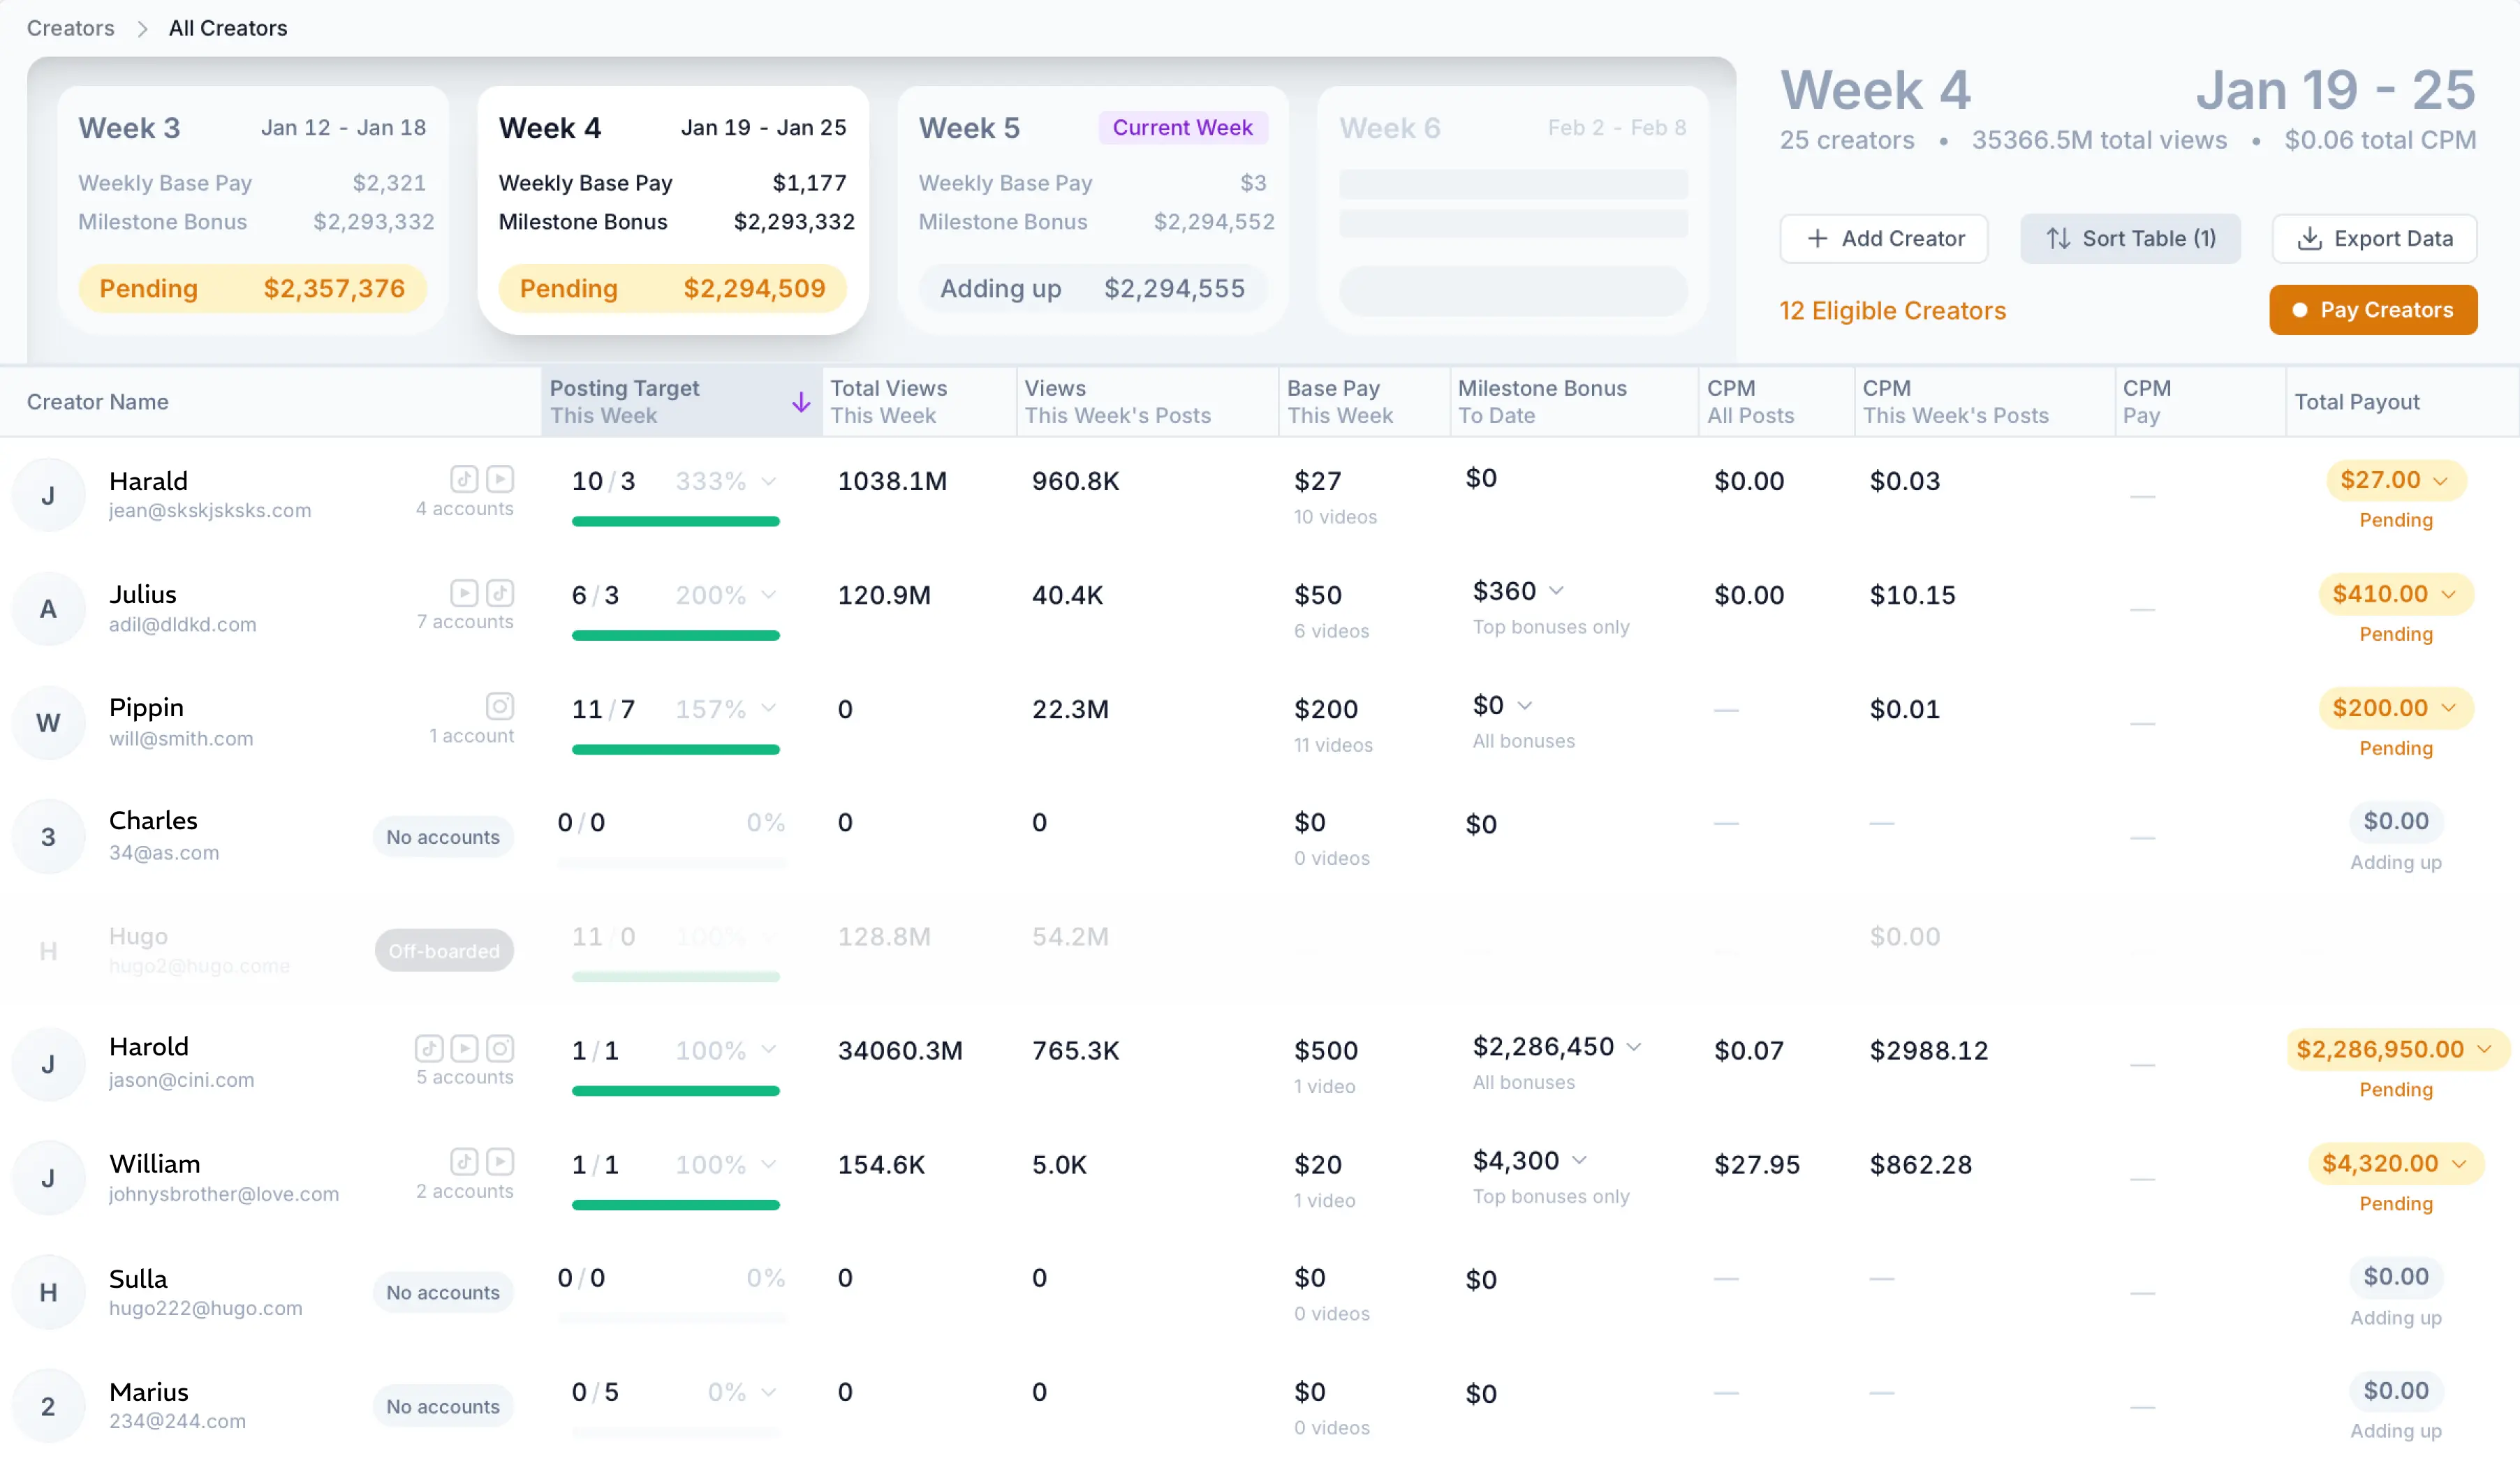Viewport: 2520px width, 1470px height.
Task: Expand William's $4,300 milestone bonus chevron
Action: click(x=1579, y=1160)
